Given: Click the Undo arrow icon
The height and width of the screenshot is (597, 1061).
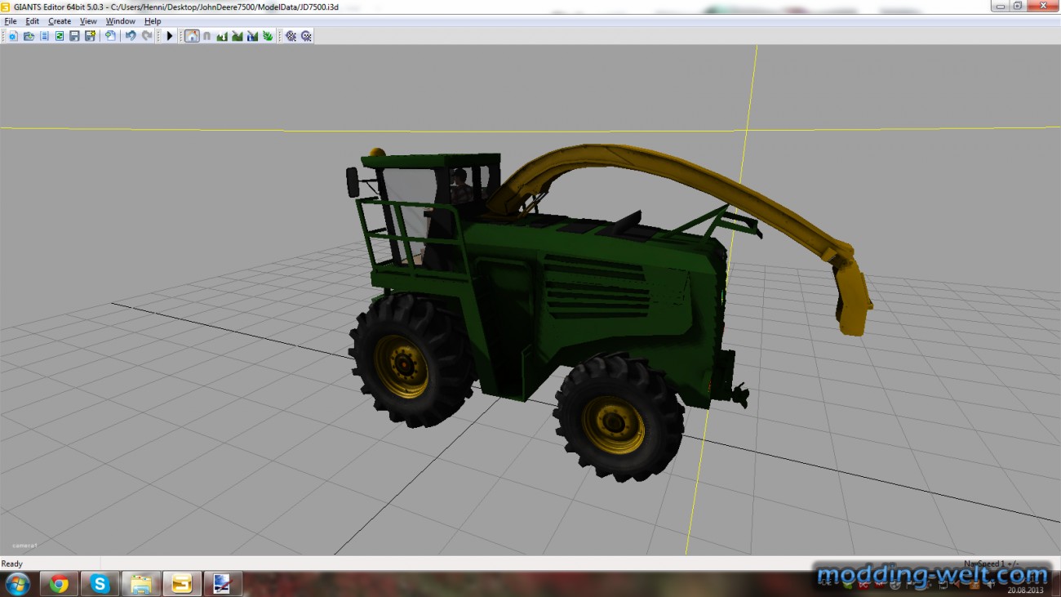Looking at the screenshot, I should point(131,36).
